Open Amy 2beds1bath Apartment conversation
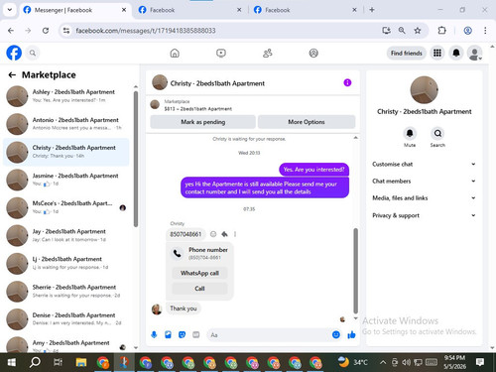Image resolution: width=496 pixels, height=372 pixels. [x=66, y=343]
